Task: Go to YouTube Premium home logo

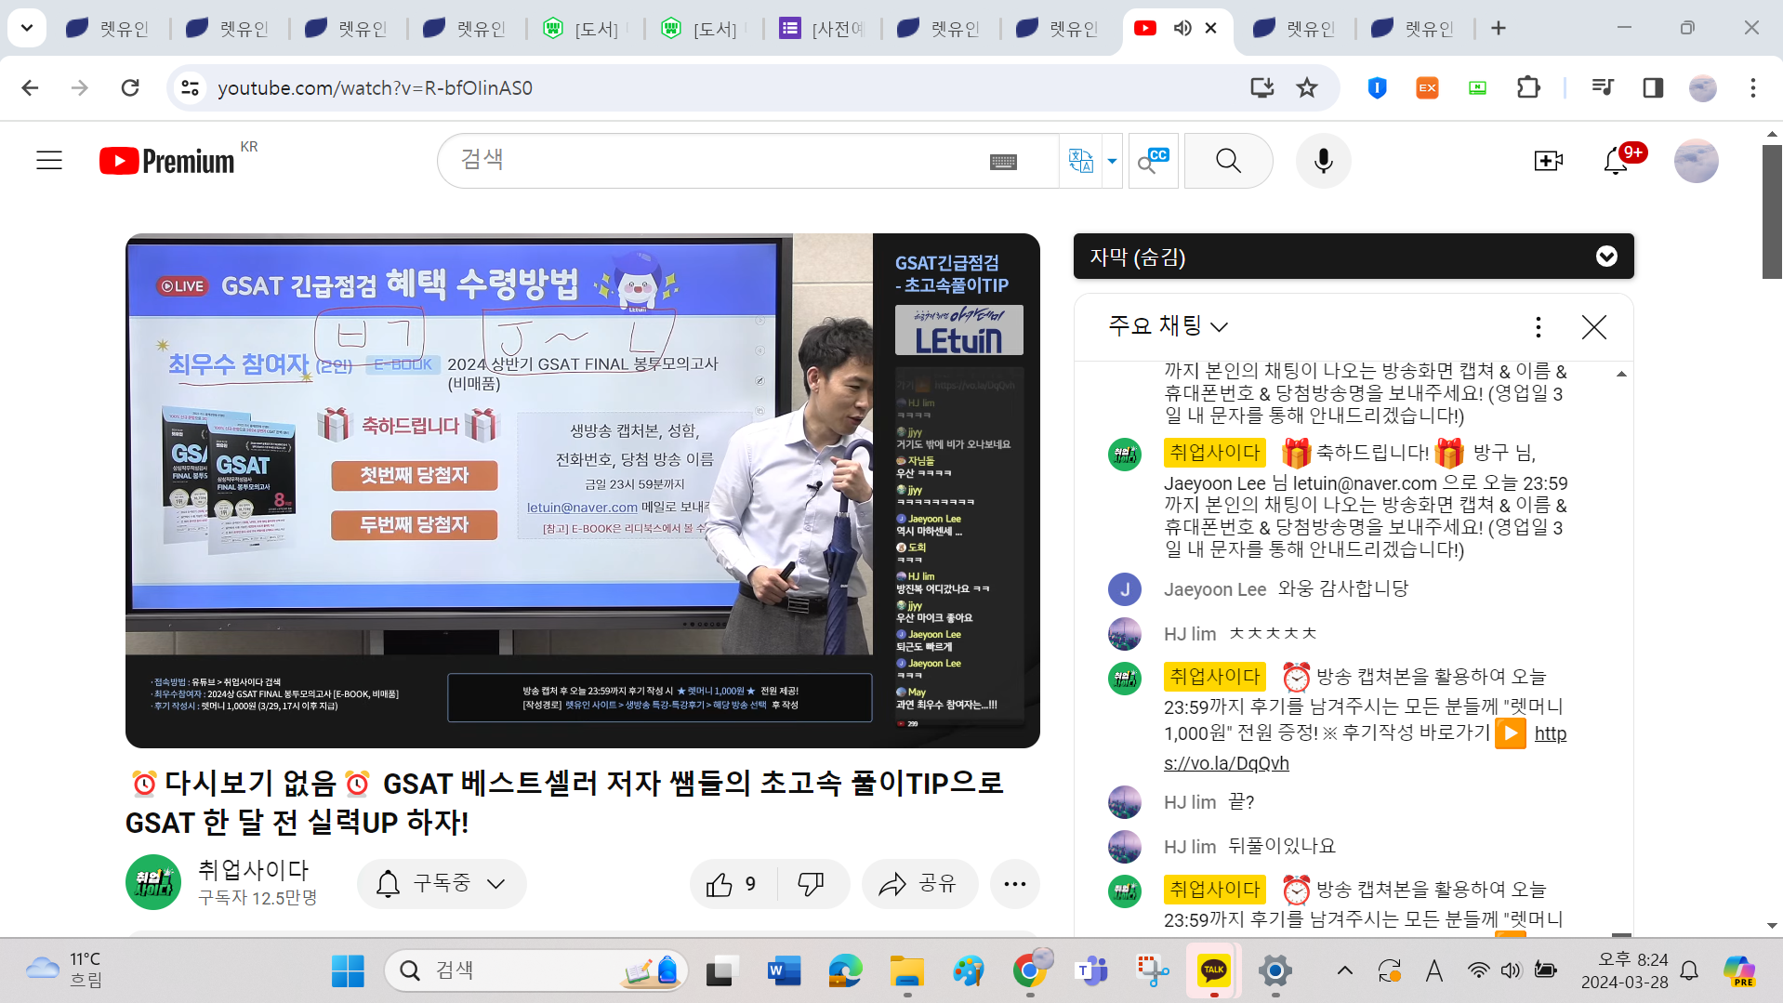Action: pyautogui.click(x=167, y=161)
